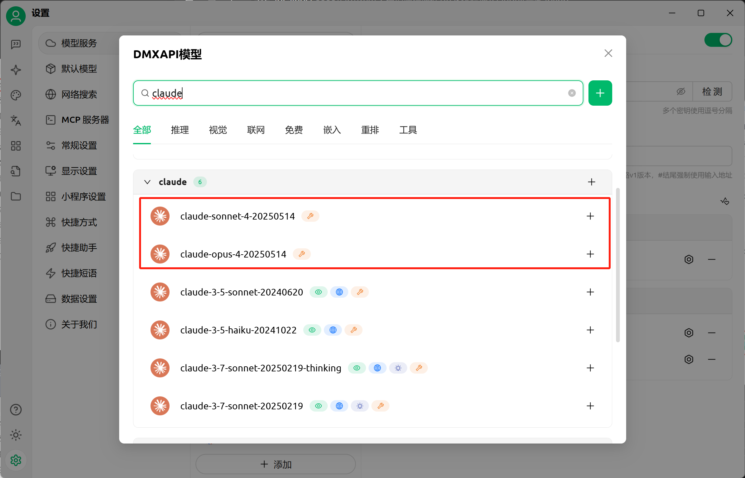
Task: Select the 工具 tab
Action: (x=408, y=130)
